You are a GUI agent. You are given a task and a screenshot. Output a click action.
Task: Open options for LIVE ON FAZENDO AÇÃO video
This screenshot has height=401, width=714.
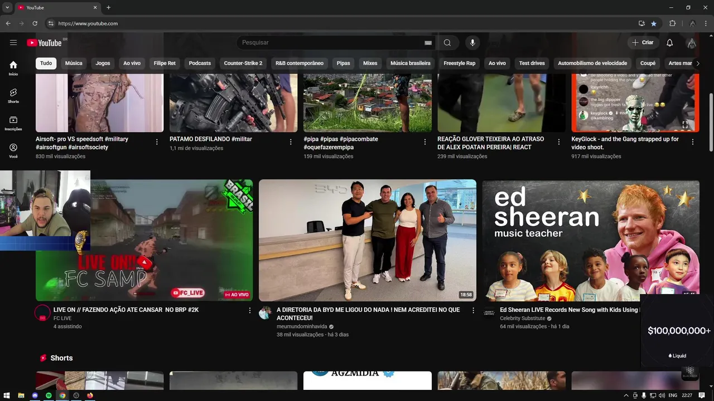[250, 310]
